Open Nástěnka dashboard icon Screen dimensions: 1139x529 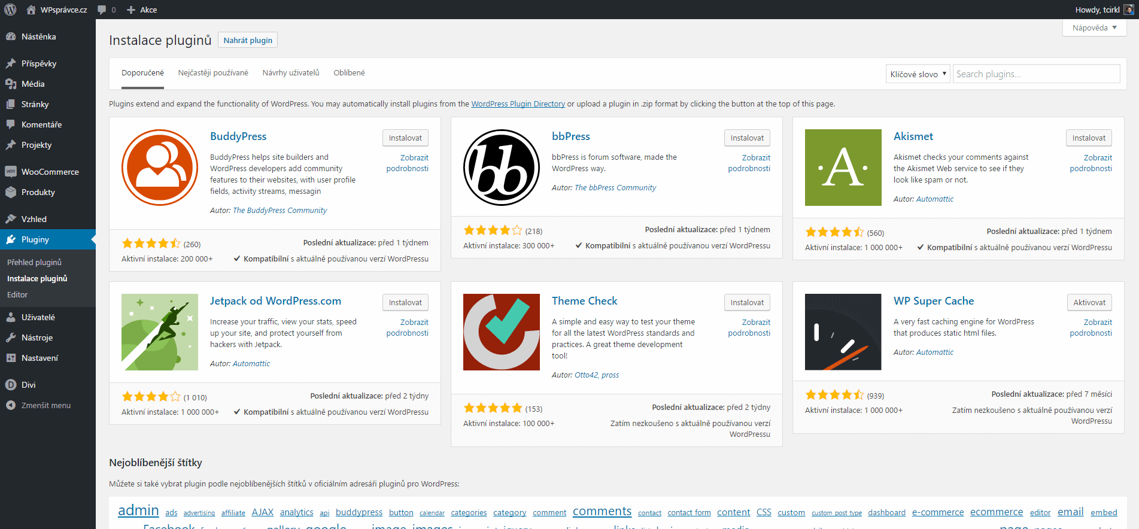[x=11, y=37]
